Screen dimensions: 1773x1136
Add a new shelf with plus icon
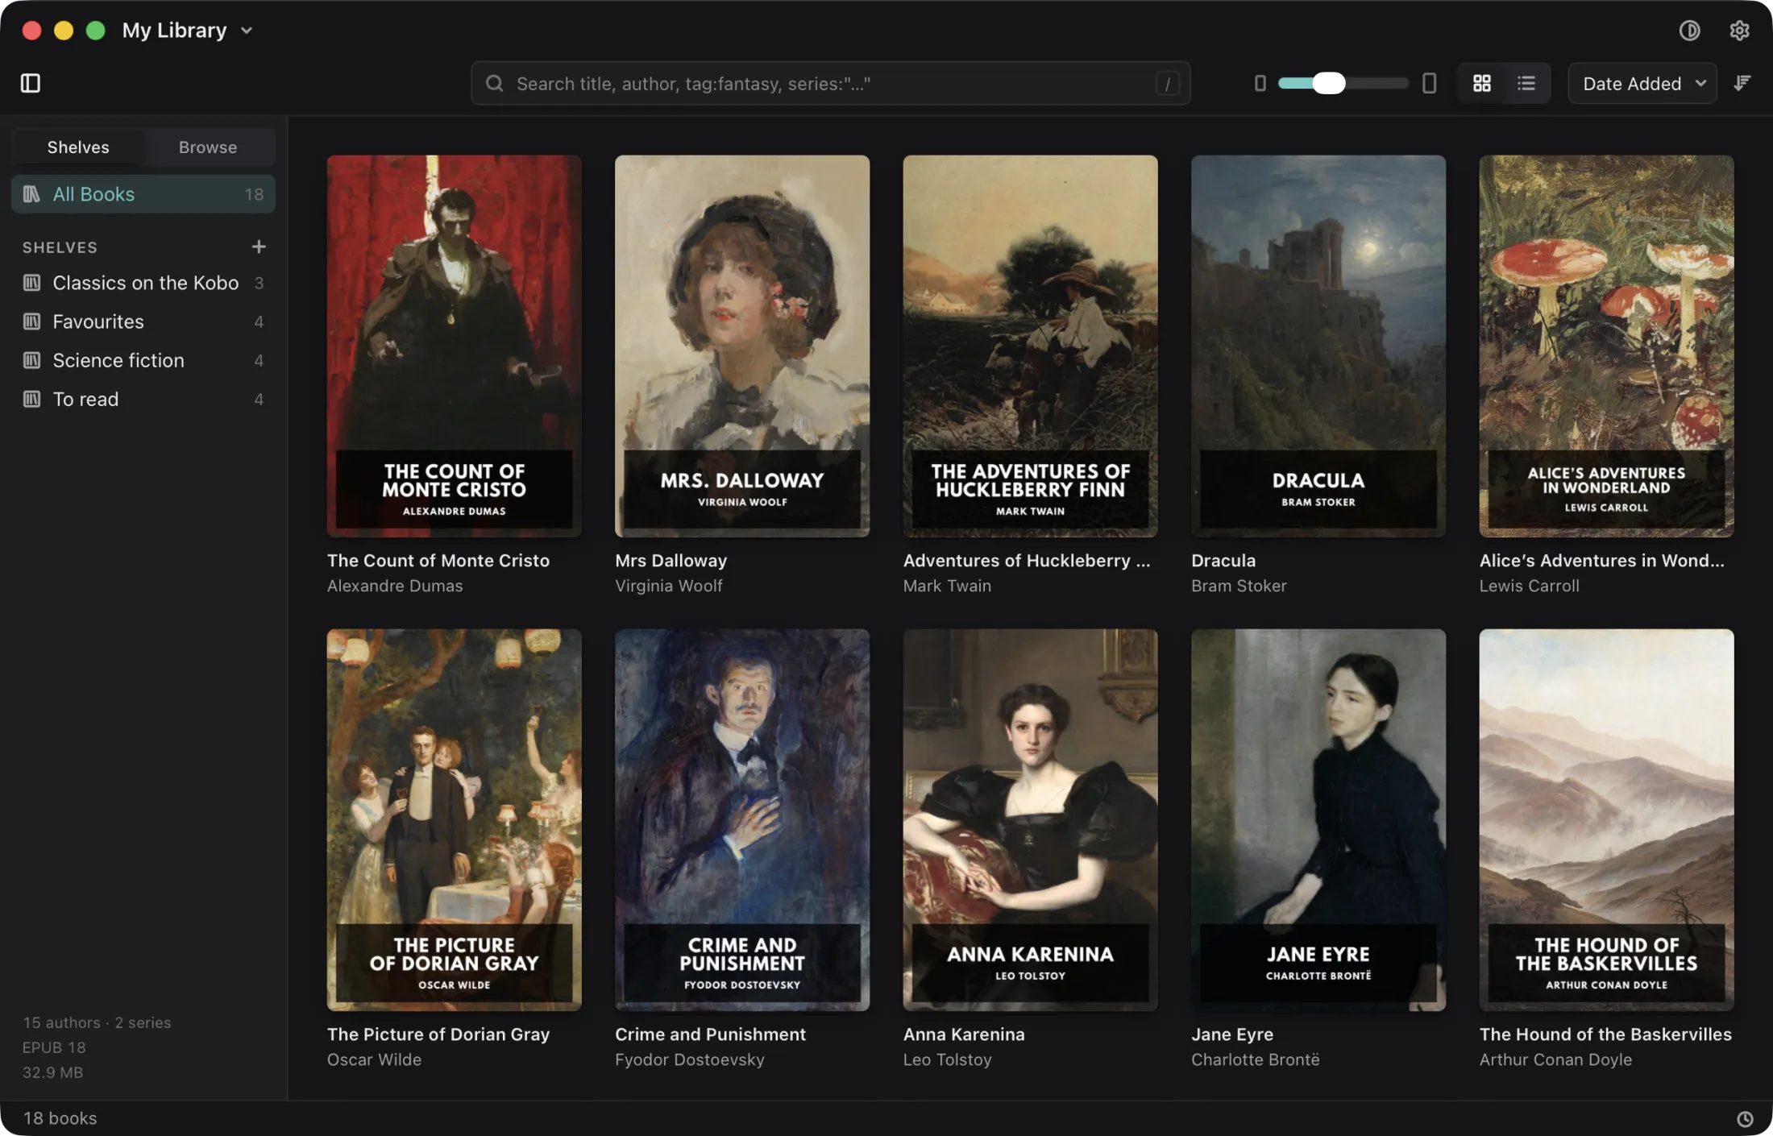click(259, 247)
